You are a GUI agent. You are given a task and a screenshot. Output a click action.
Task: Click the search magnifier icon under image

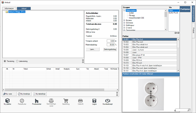pos(189,110)
